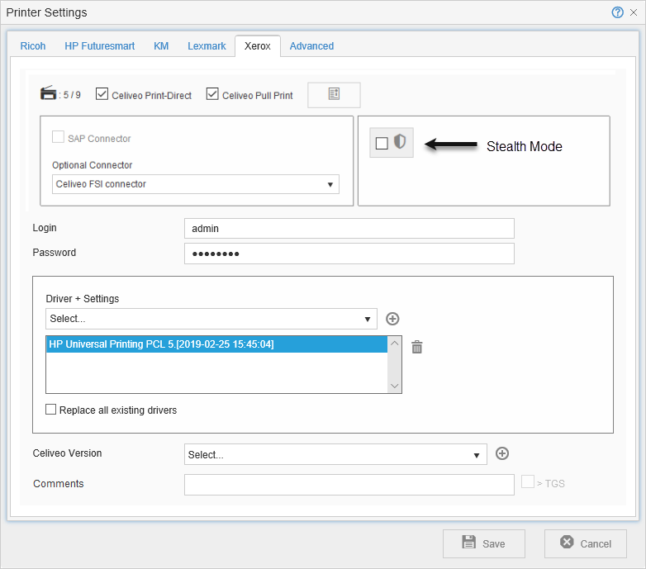Click the template button beside Celiveo Pull Print
The height and width of the screenshot is (569, 646).
tap(334, 95)
